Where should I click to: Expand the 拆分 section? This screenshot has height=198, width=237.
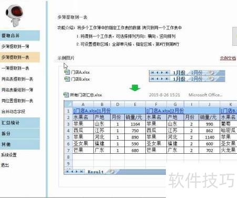pyautogui.click(x=20, y=134)
